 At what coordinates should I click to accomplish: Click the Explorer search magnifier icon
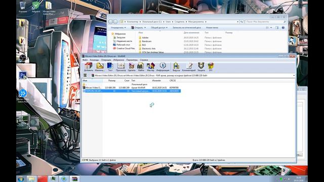pyautogui.click(x=285, y=22)
